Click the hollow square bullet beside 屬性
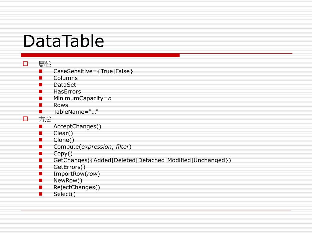This screenshot has height=234, width=312. [x=25, y=64]
